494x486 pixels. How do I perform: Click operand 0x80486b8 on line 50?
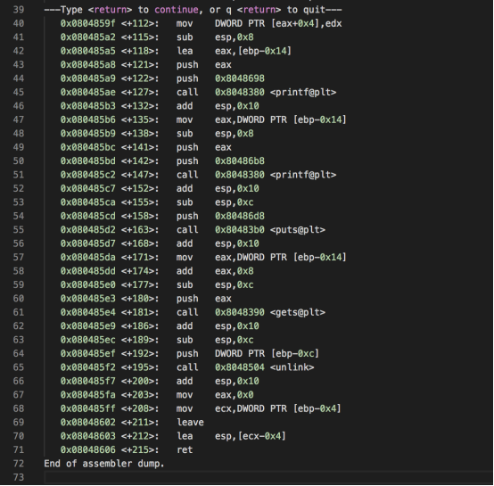[x=240, y=161]
